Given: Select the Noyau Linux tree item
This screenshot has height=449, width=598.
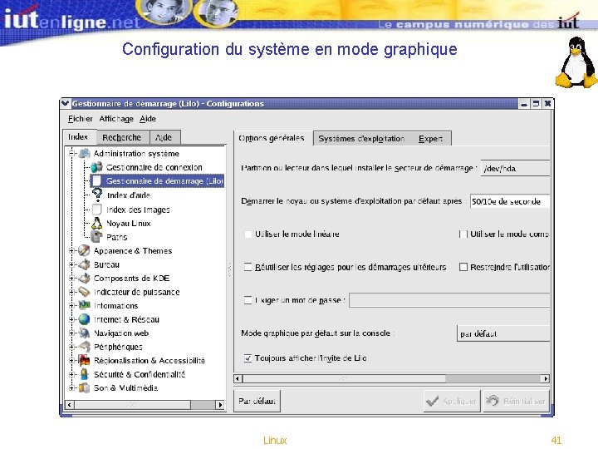Looking at the screenshot, I should pyautogui.click(x=128, y=224).
